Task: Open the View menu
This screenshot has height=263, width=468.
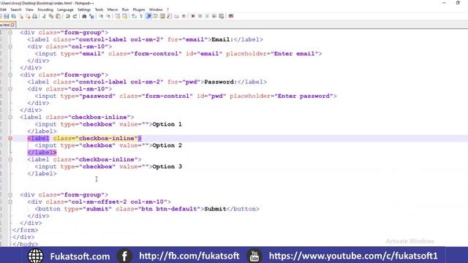Action: pos(29,9)
